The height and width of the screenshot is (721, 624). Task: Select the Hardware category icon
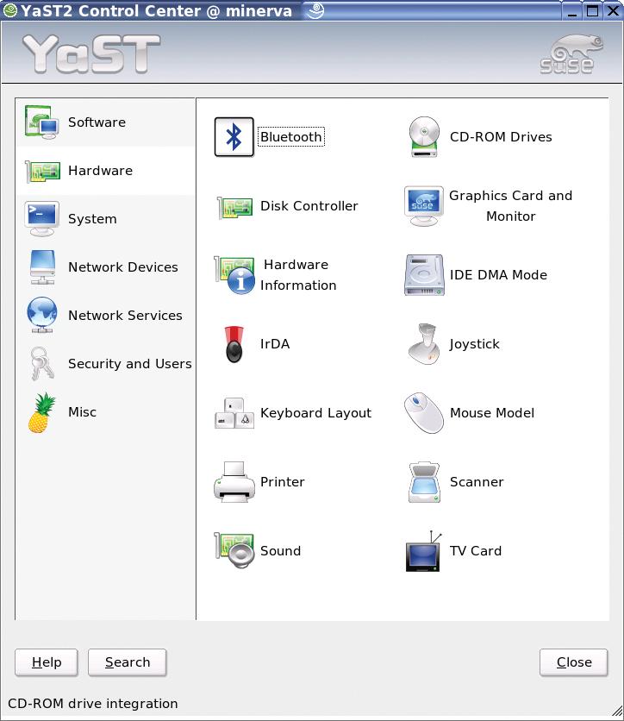[x=42, y=172]
